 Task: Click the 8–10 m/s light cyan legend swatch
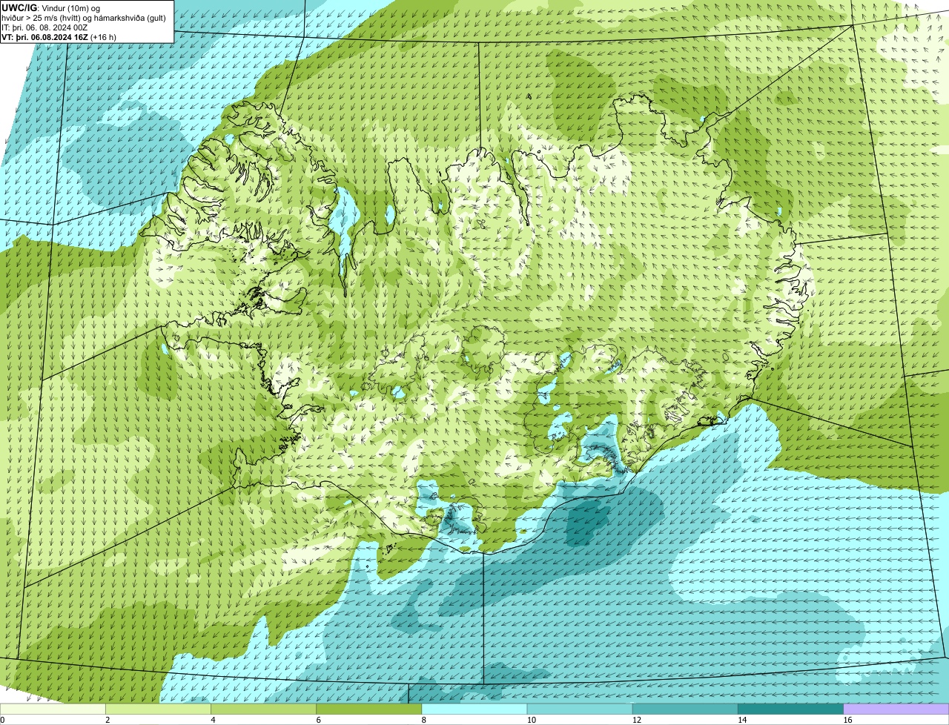click(474, 709)
